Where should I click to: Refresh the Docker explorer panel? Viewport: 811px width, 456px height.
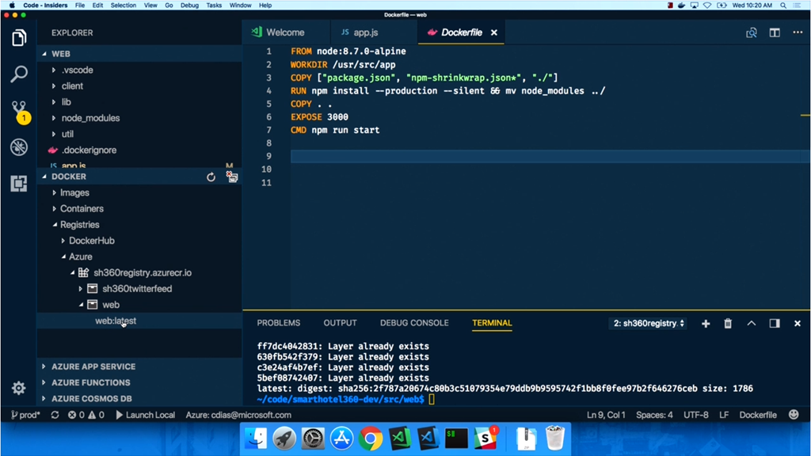click(x=211, y=177)
